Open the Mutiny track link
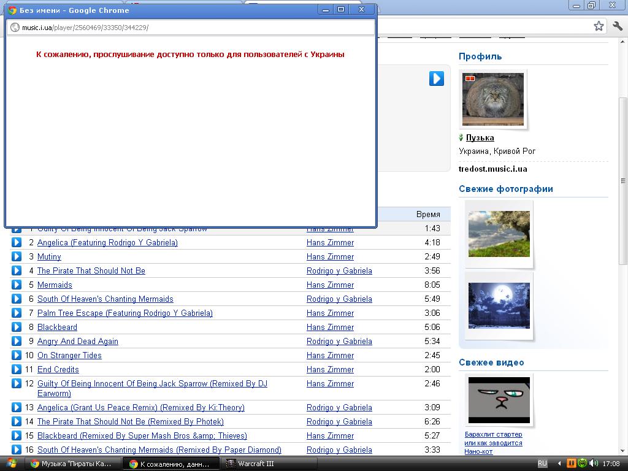This screenshot has width=628, height=471. click(x=49, y=256)
